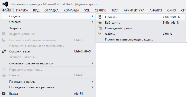Click the globe icon next to Веб-сайт
Image resolution: width=187 pixels, height=97 pixels.
coord(100,22)
